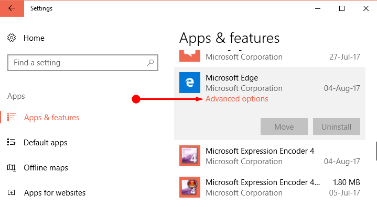377x207 pixels.
Task: Open the Offline maps section
Action: click(x=46, y=168)
